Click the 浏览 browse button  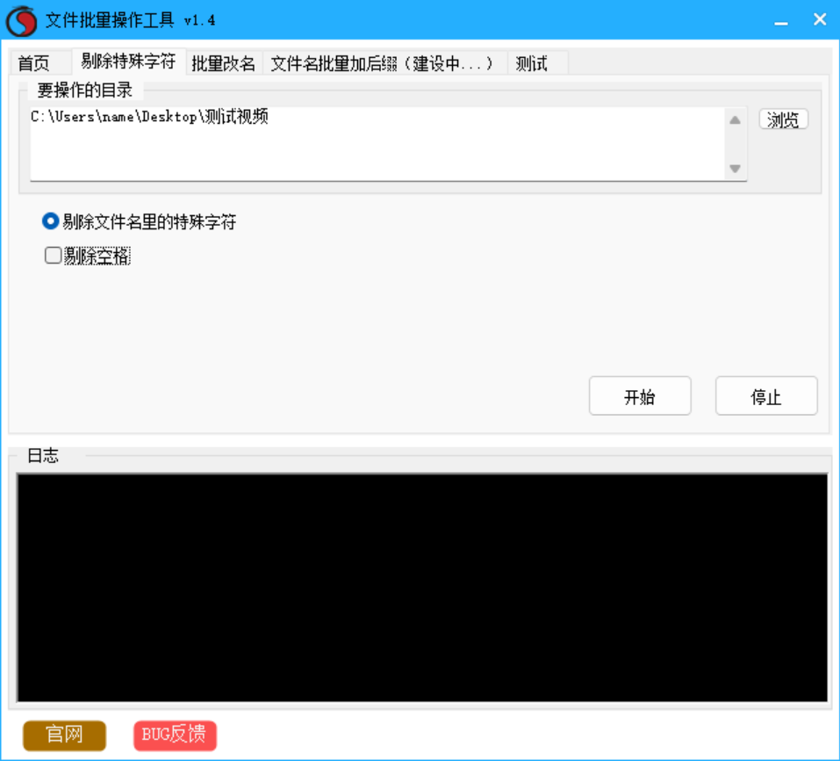(x=783, y=119)
